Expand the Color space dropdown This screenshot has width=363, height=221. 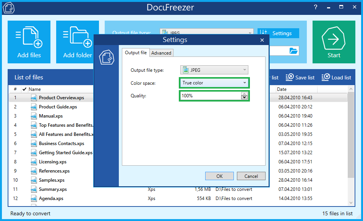pos(214,83)
